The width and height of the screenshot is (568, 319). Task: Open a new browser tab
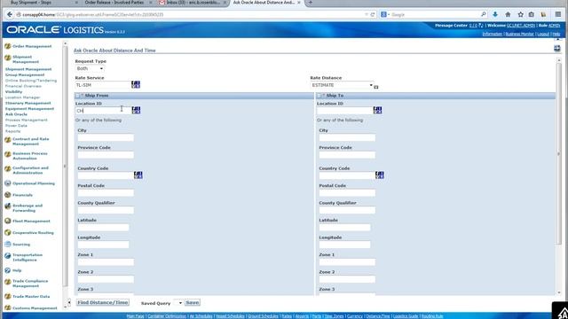pos(311,3)
